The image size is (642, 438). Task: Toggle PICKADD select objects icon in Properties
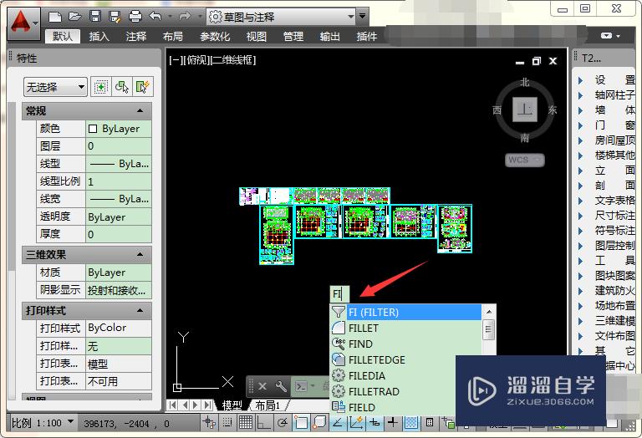click(x=100, y=87)
